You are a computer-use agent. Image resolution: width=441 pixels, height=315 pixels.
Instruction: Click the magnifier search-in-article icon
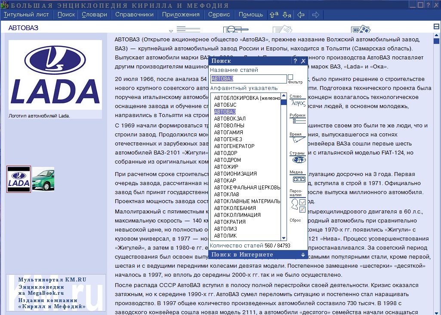pos(235,29)
